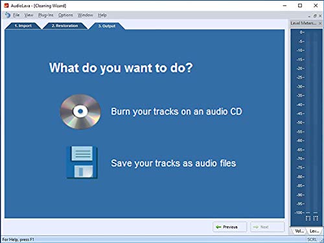
Task: Click the Next button
Action: (267, 227)
